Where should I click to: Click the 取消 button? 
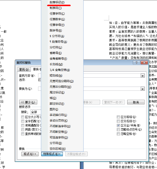pos(136,102)
